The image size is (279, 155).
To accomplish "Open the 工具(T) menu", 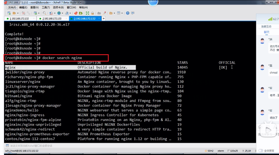I will tap(46, 8).
